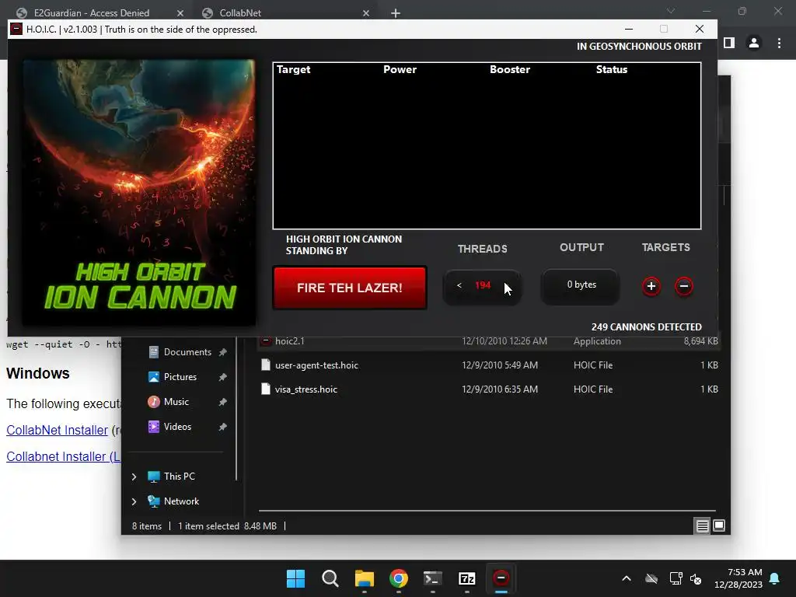Switch File Explorer to large icons view
Viewport: 796px width, 597px height.
point(719,526)
